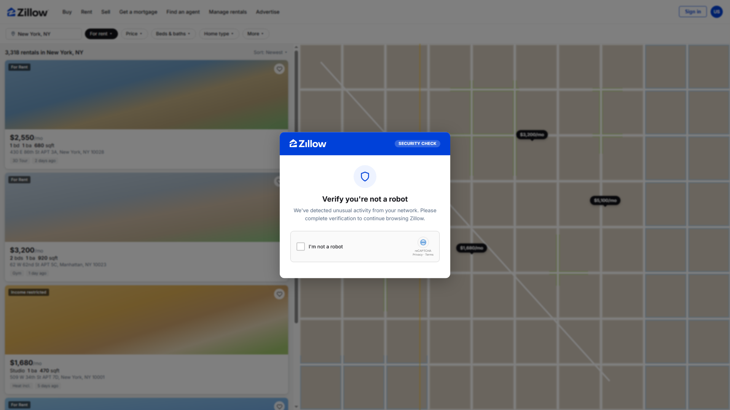Click the Gym tag
The height and width of the screenshot is (410, 730).
coord(17,273)
